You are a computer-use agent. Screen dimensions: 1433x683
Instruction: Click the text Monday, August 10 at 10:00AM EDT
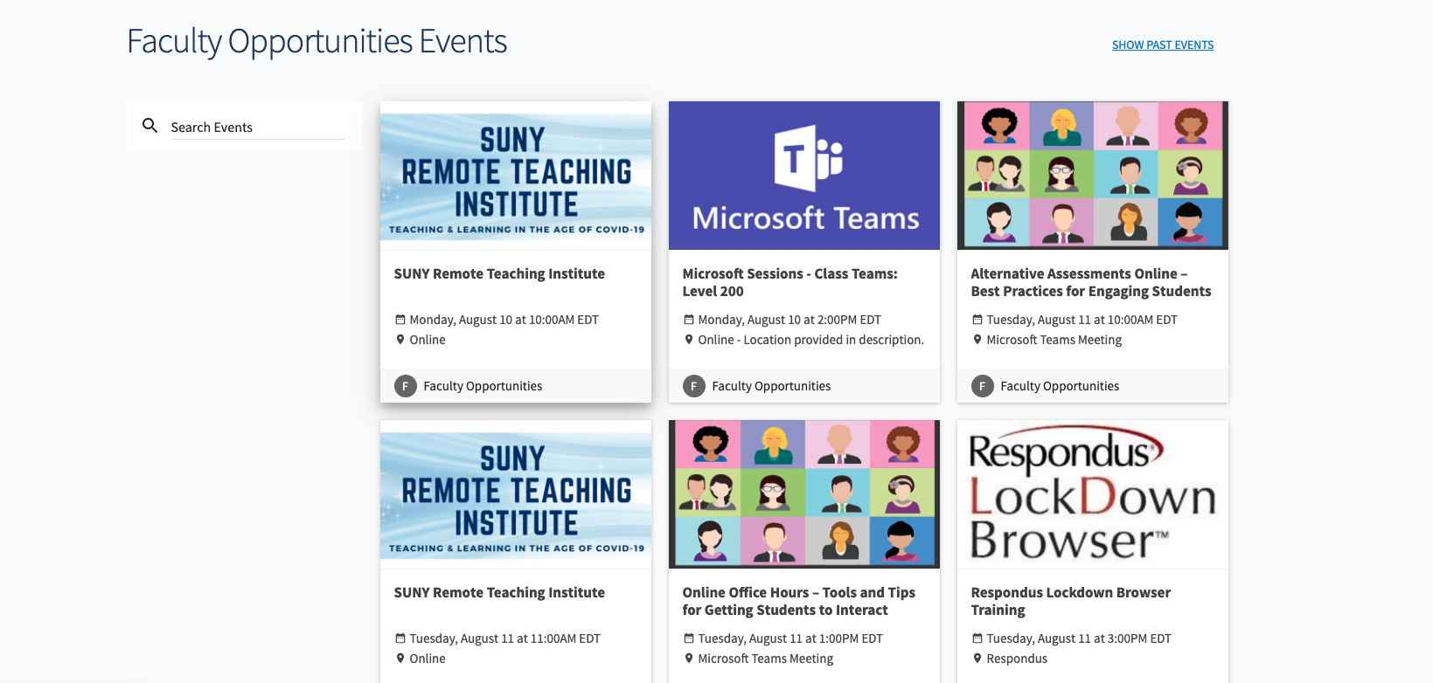[x=504, y=320]
